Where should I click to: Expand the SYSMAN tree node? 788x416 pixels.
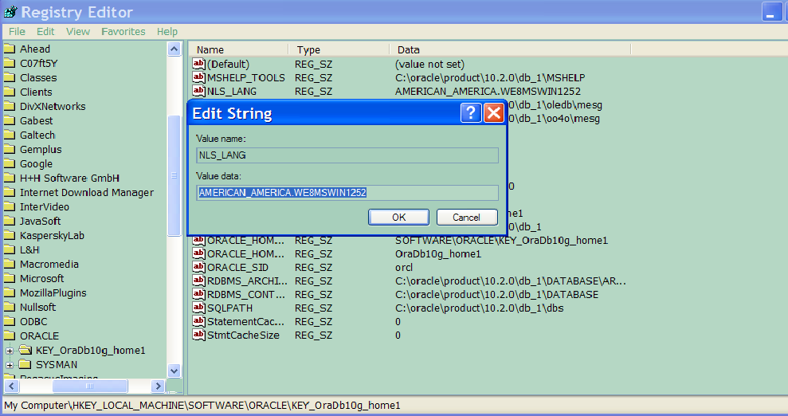click(10, 365)
